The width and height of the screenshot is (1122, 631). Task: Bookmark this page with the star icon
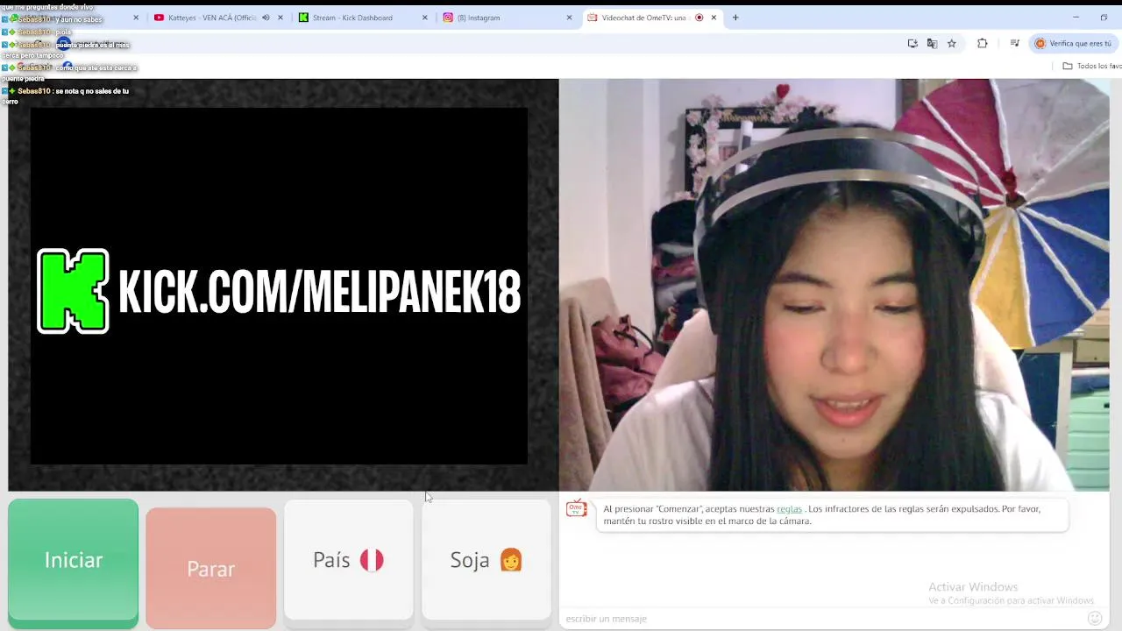click(x=952, y=43)
